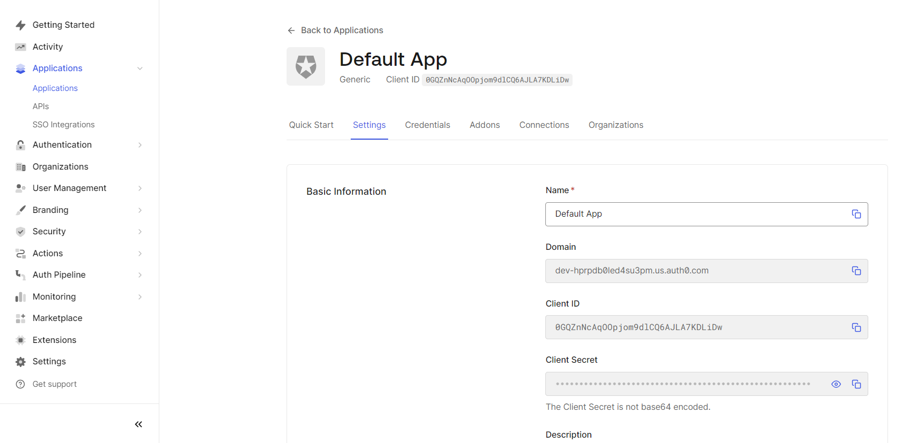
Task: Open Get support link
Action: 54,384
